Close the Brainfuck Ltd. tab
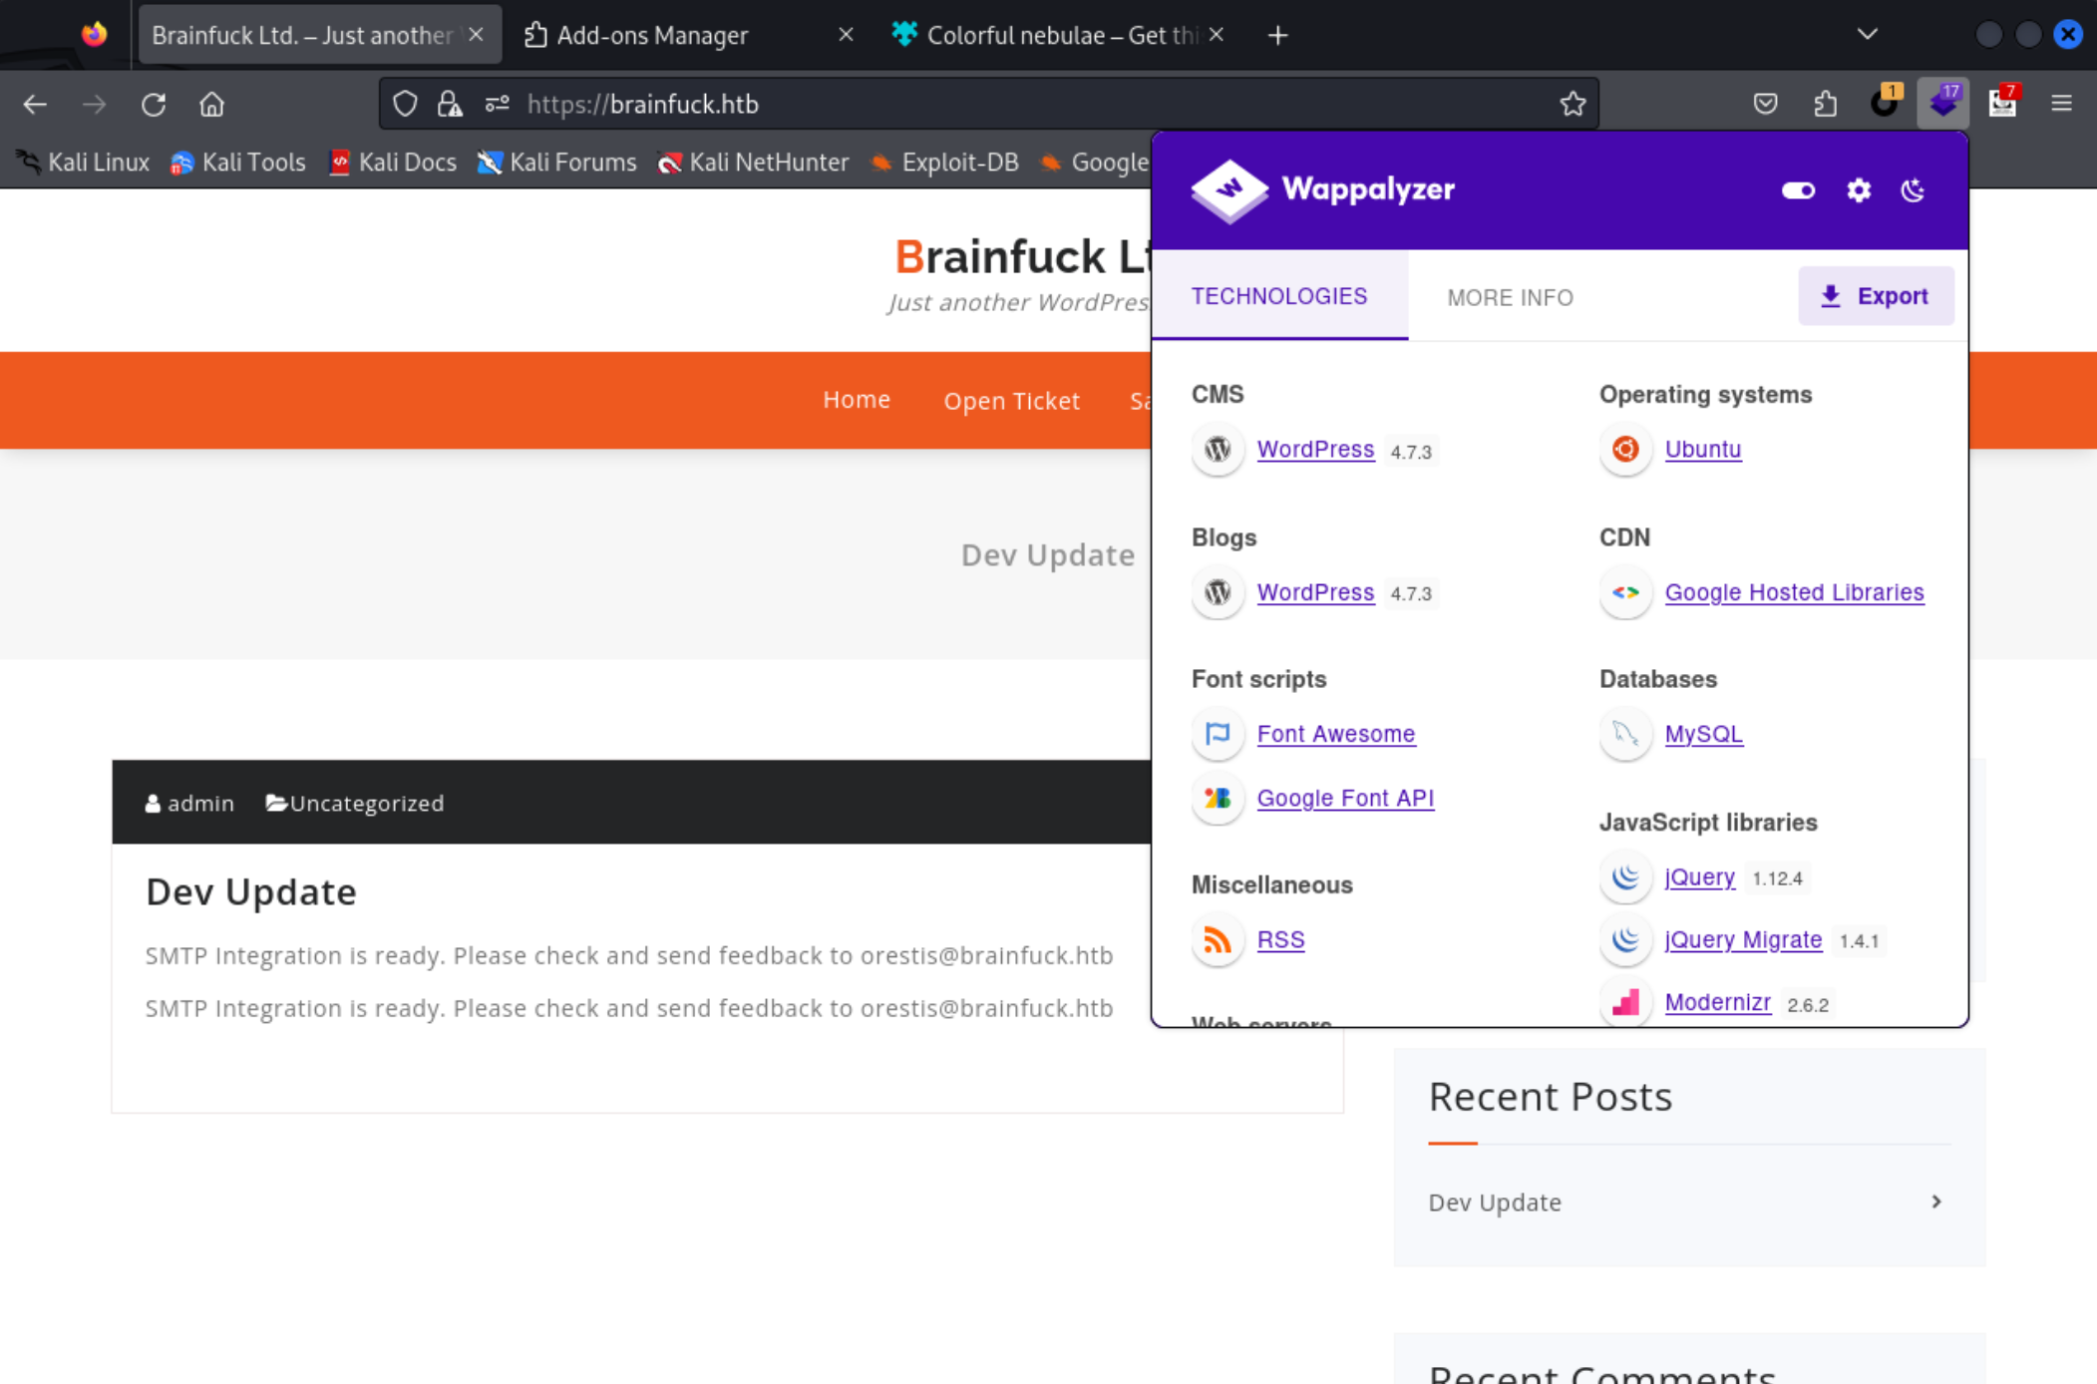This screenshot has height=1384, width=2097. point(477,35)
